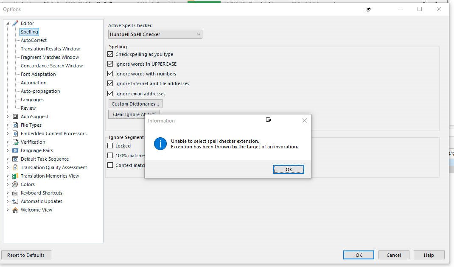
Task: Collapse the Editor tree node
Action: [8, 23]
